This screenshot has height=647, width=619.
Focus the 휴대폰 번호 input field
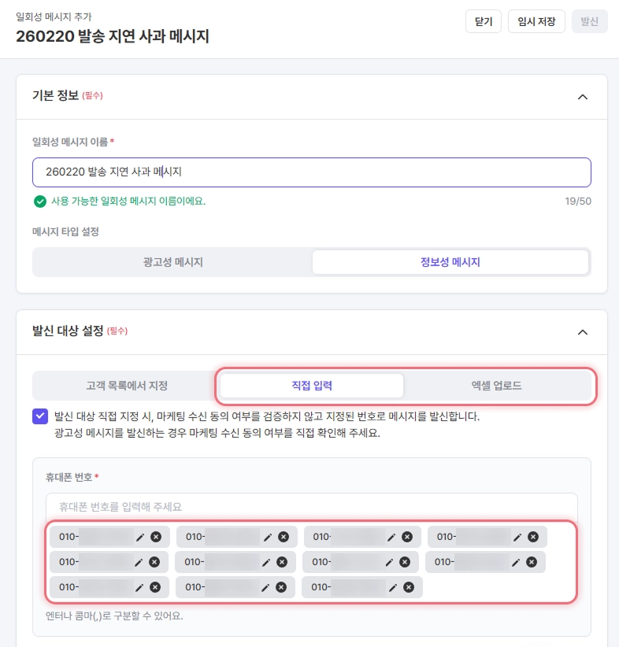point(311,507)
